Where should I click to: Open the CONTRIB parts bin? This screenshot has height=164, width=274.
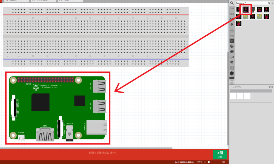click(232, 68)
